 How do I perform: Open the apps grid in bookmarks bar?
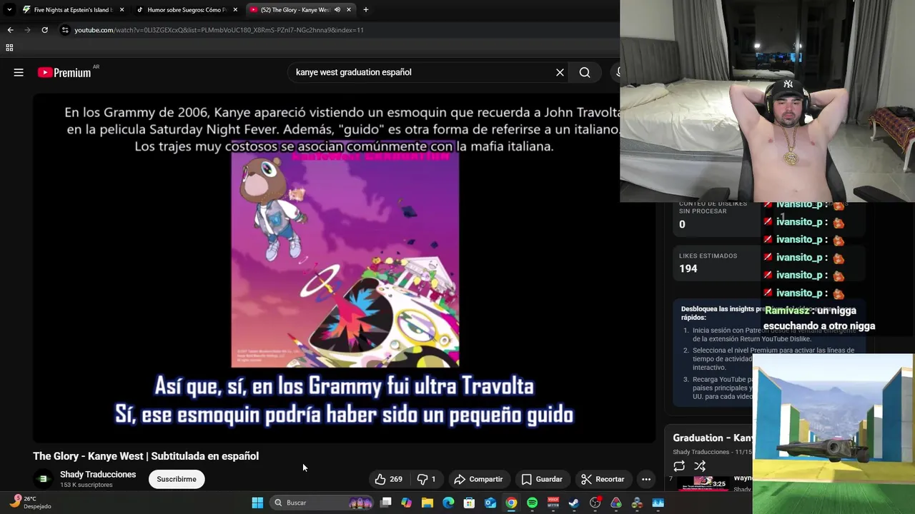pyautogui.click(x=9, y=48)
